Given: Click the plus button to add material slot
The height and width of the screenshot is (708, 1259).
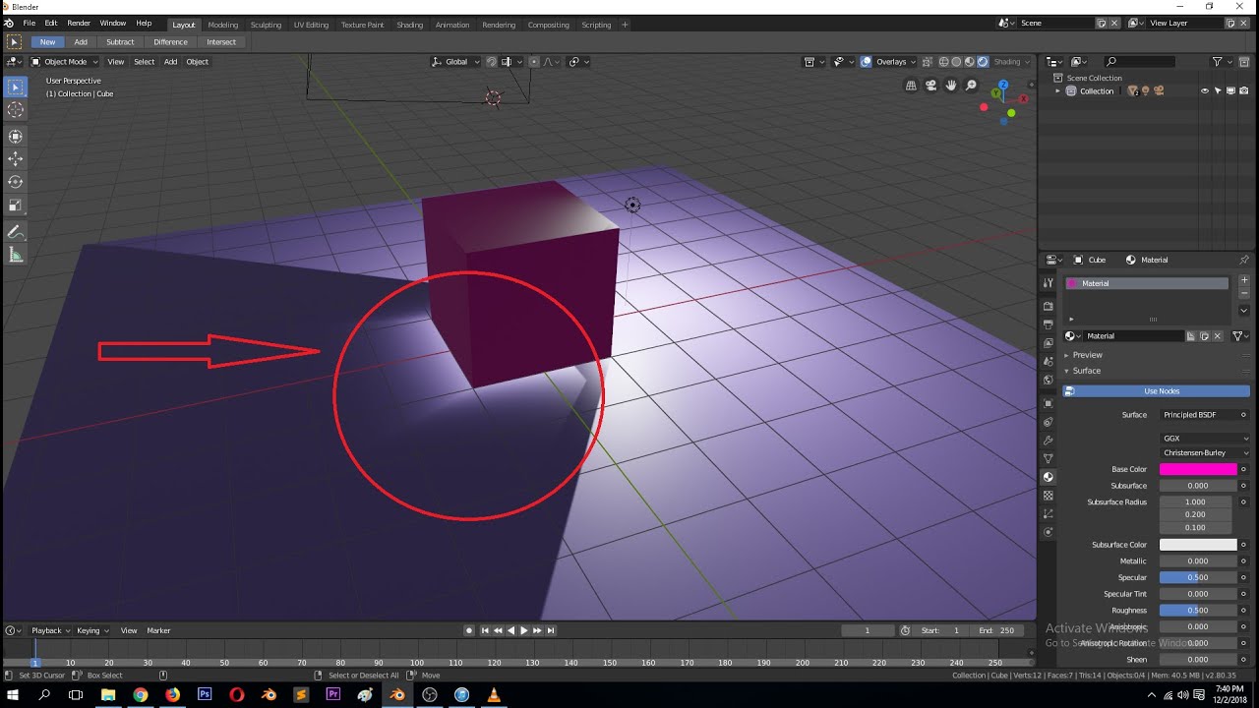Looking at the screenshot, I should [1244, 280].
